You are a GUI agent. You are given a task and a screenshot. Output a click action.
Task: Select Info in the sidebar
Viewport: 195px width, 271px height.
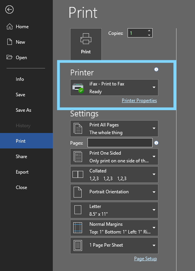pos(26,79)
